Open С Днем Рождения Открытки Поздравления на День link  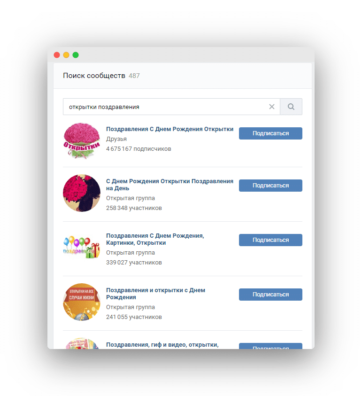[169, 185]
